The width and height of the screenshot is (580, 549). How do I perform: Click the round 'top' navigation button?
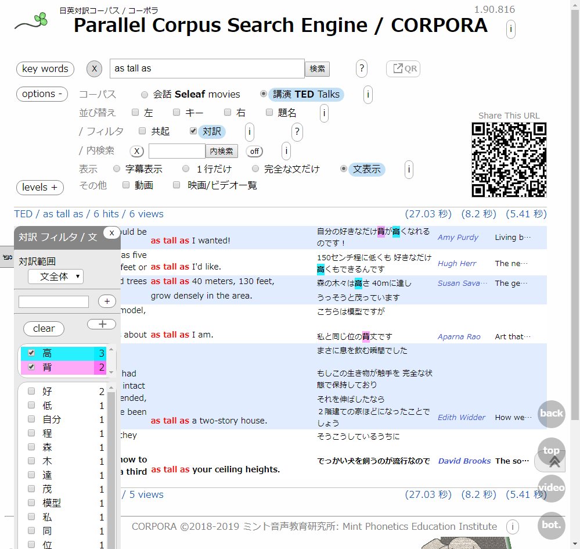tap(551, 451)
